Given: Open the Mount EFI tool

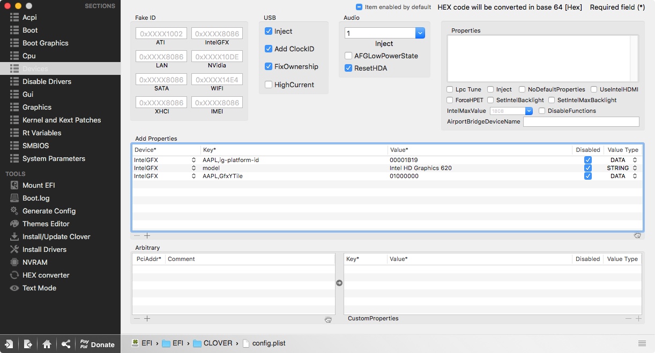Looking at the screenshot, I should click(x=39, y=185).
